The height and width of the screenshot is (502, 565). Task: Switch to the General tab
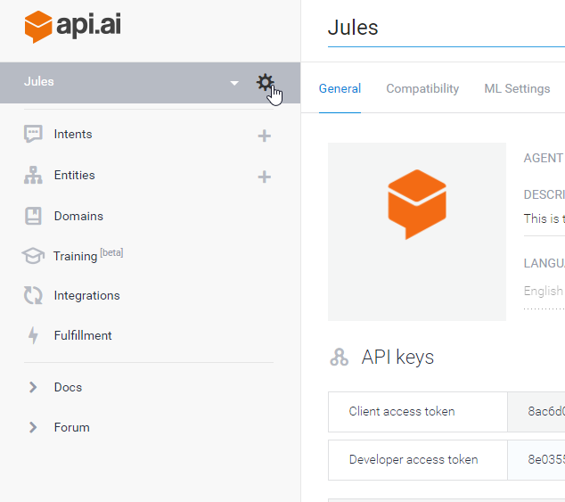(x=340, y=88)
